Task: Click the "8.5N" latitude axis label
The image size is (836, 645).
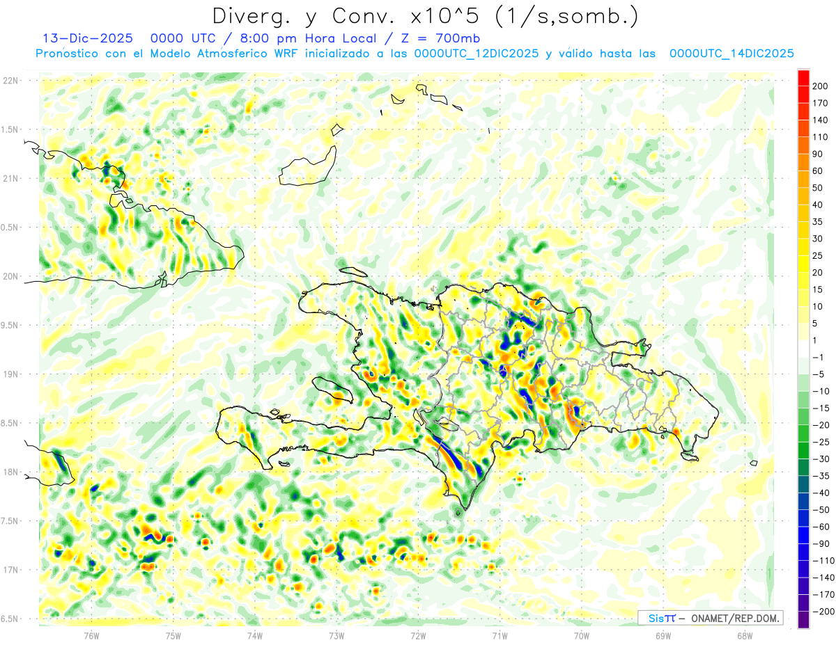Action: (x=10, y=423)
